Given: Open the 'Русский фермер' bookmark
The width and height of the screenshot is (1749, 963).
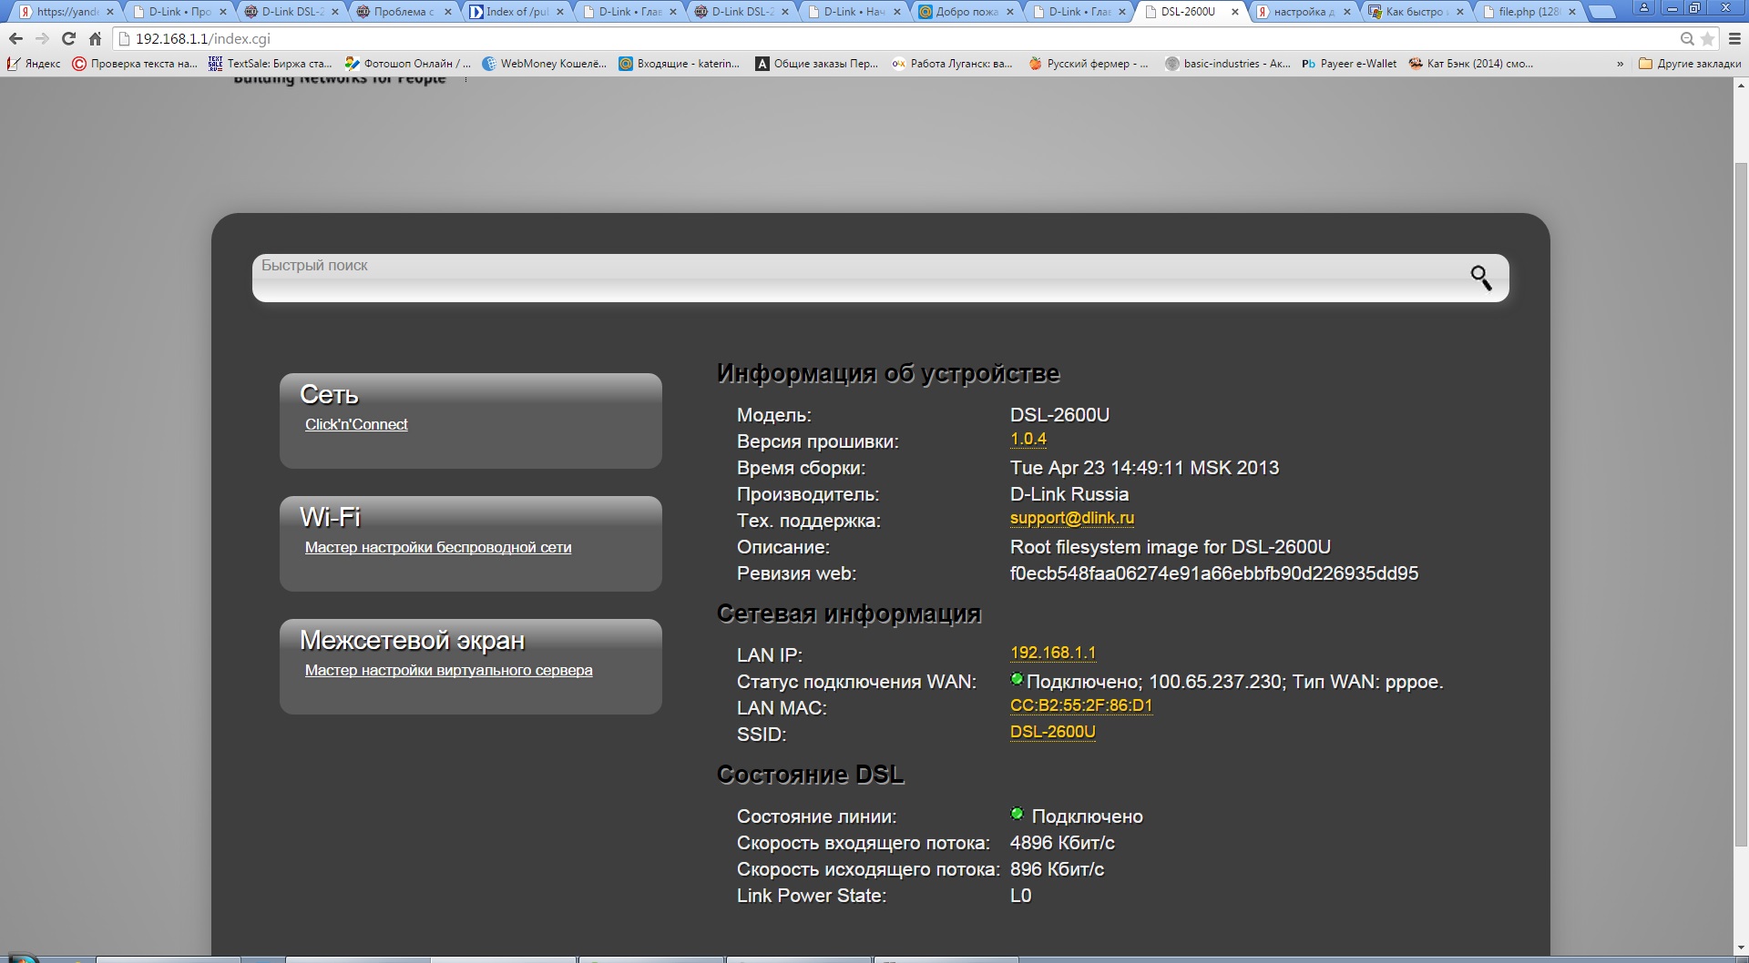Looking at the screenshot, I should (1088, 64).
